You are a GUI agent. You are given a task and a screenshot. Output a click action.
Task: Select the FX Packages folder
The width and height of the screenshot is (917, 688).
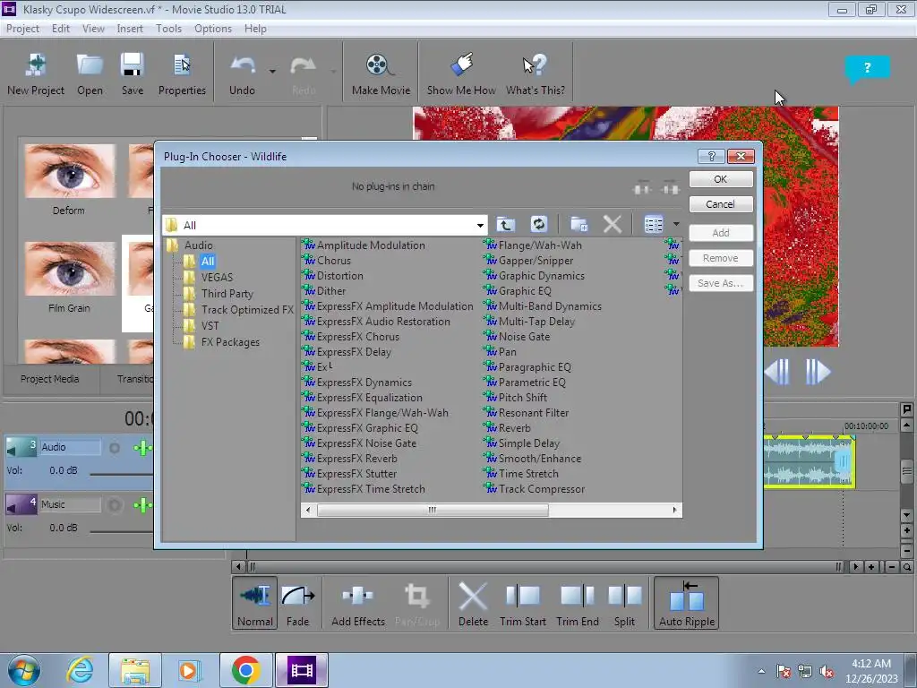coord(230,342)
